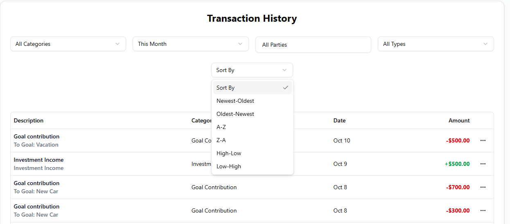Click the Amount column header
Image resolution: width=510 pixels, height=224 pixels.
click(x=459, y=120)
